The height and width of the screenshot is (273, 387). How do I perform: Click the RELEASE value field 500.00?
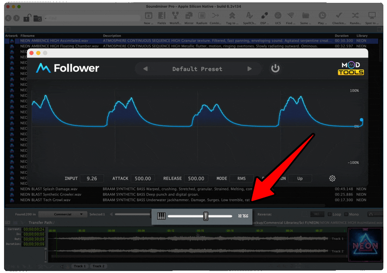point(196,178)
